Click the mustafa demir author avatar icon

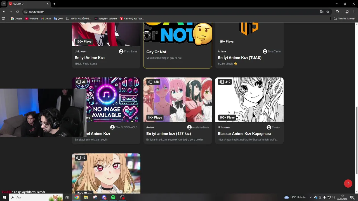coord(189,127)
